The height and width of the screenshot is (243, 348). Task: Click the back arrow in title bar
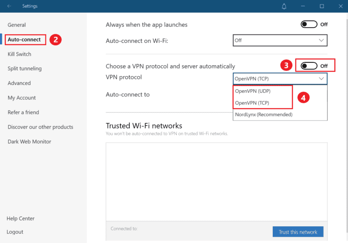click(10, 6)
